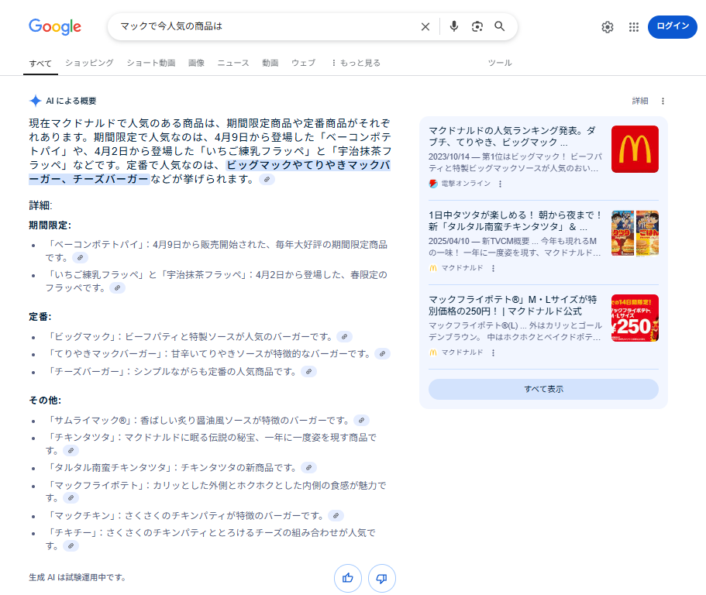706x595 pixels.
Task: Clear the search query with the X icon
Action: [425, 26]
